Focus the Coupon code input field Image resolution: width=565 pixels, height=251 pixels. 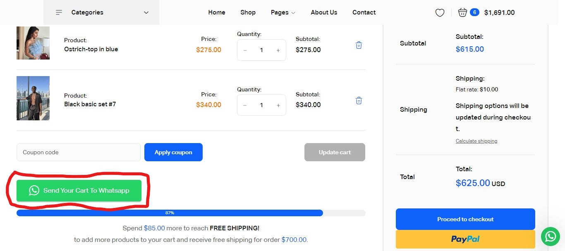coord(79,152)
